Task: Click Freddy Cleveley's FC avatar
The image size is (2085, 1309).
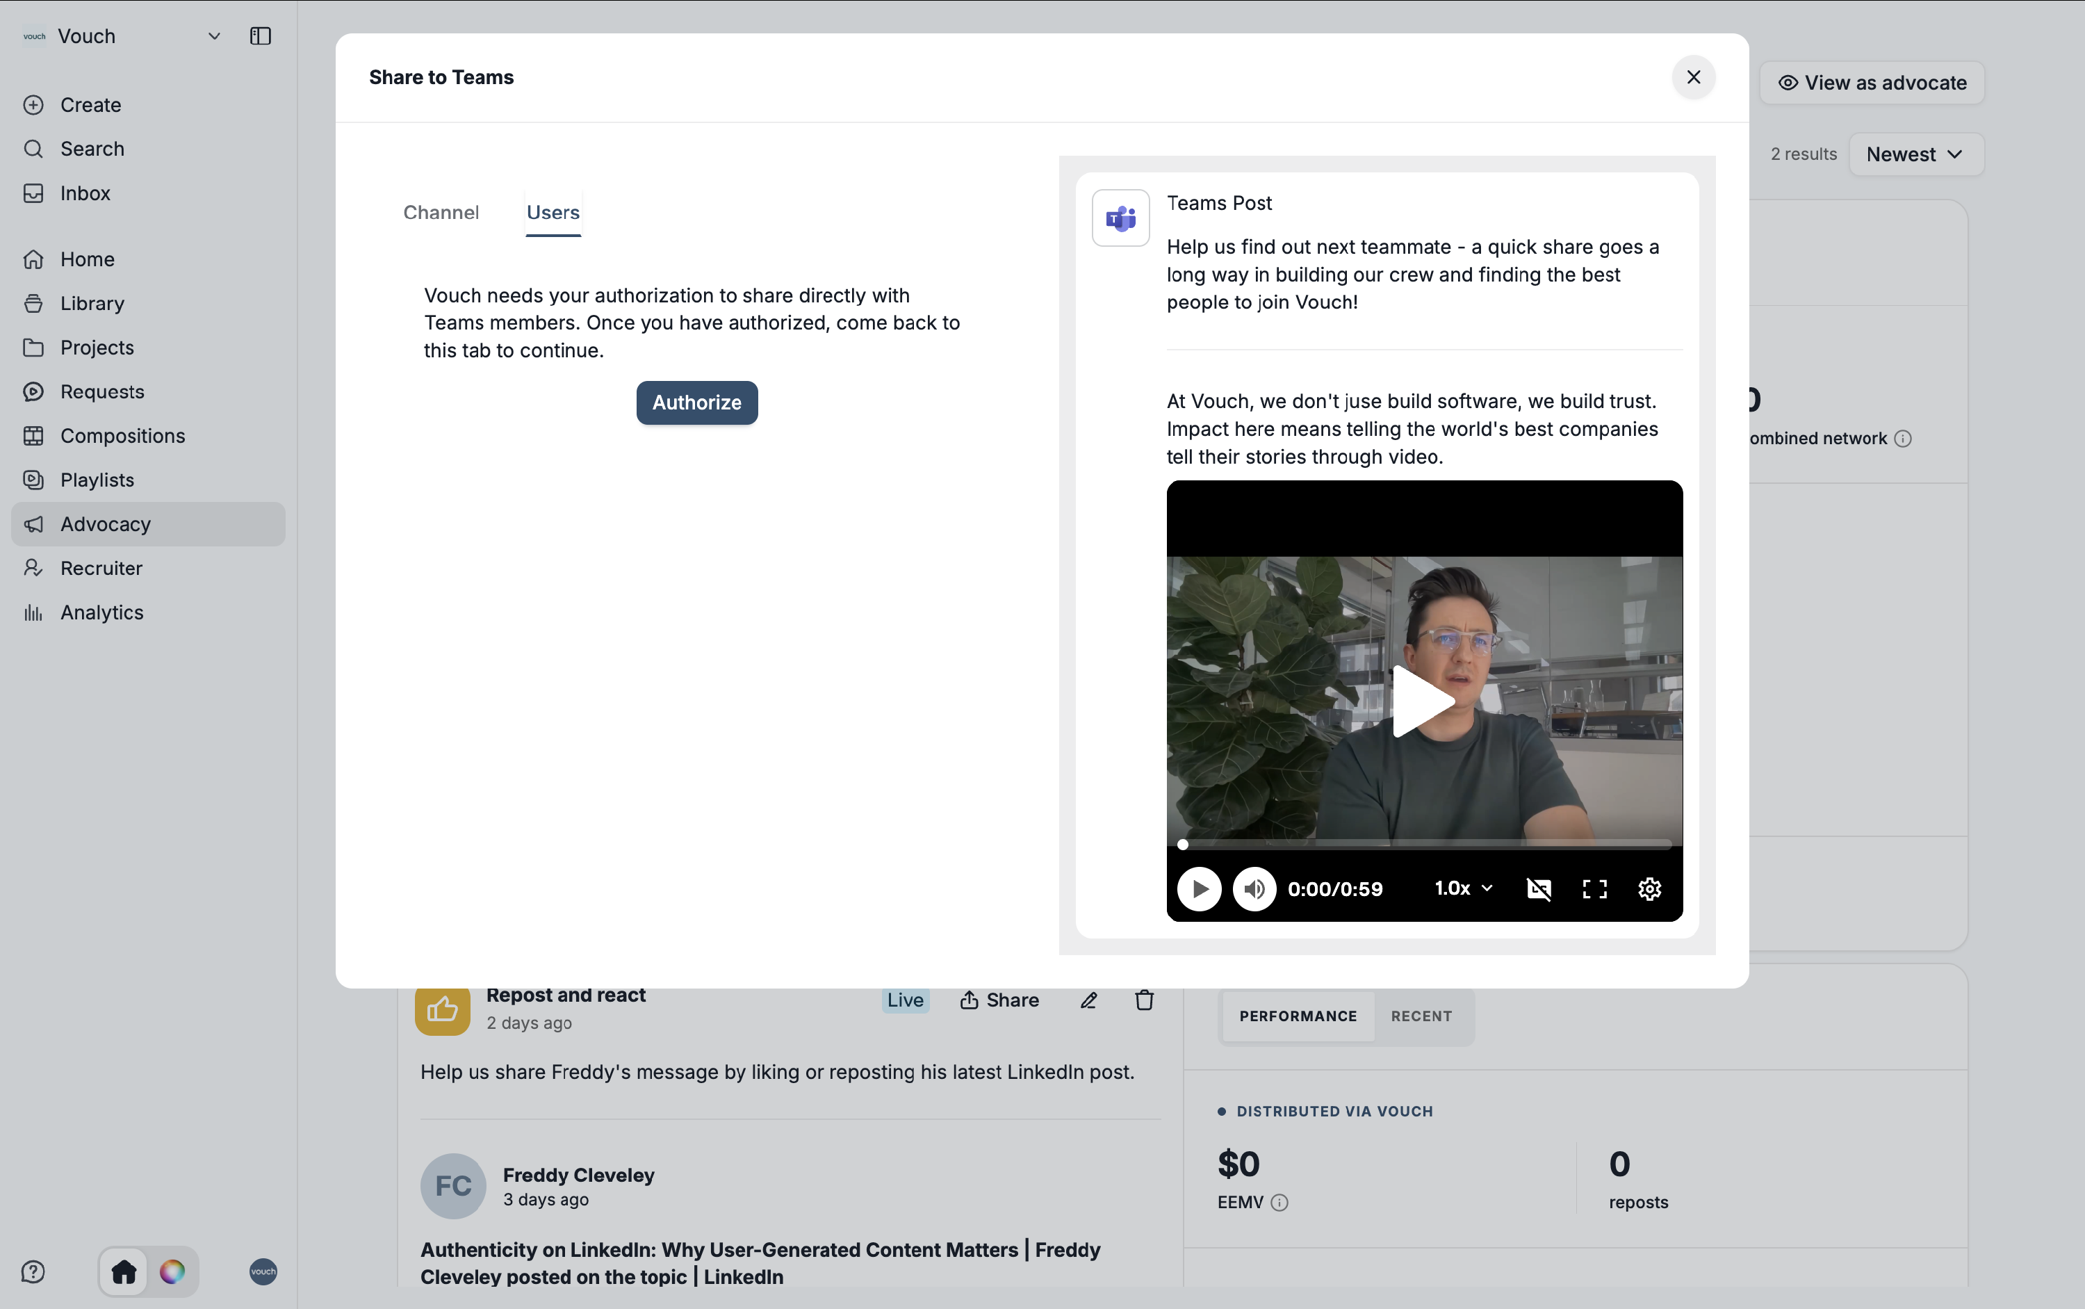Action: point(452,1186)
